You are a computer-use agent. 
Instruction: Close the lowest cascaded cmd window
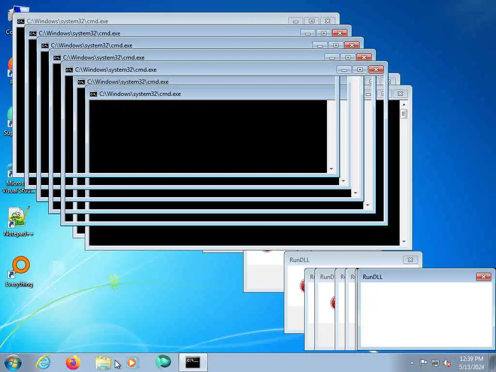point(400,93)
